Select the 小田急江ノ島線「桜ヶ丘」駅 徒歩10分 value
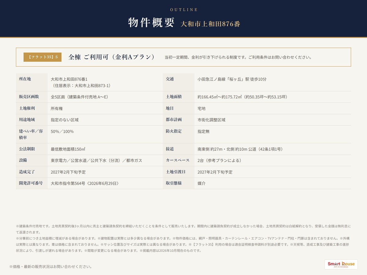This screenshot has height=275, width=367. 232,79
